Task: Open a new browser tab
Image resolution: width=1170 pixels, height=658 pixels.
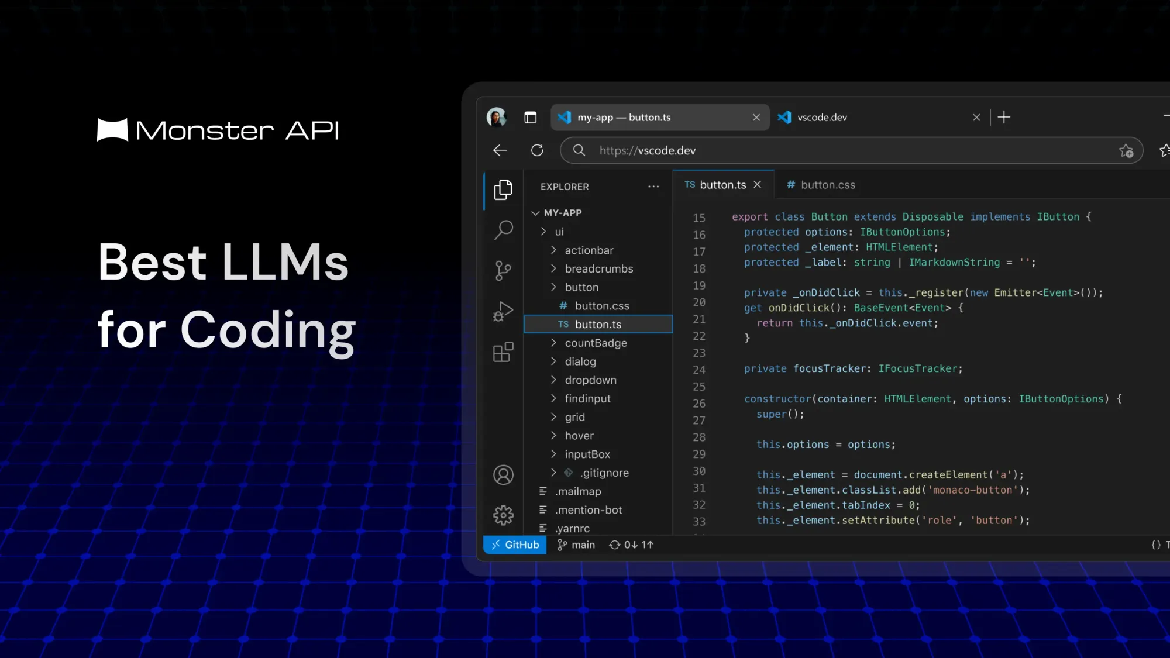Action: 1004,117
